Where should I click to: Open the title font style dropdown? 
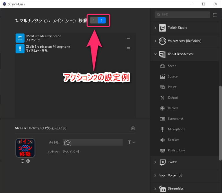tap(131, 142)
